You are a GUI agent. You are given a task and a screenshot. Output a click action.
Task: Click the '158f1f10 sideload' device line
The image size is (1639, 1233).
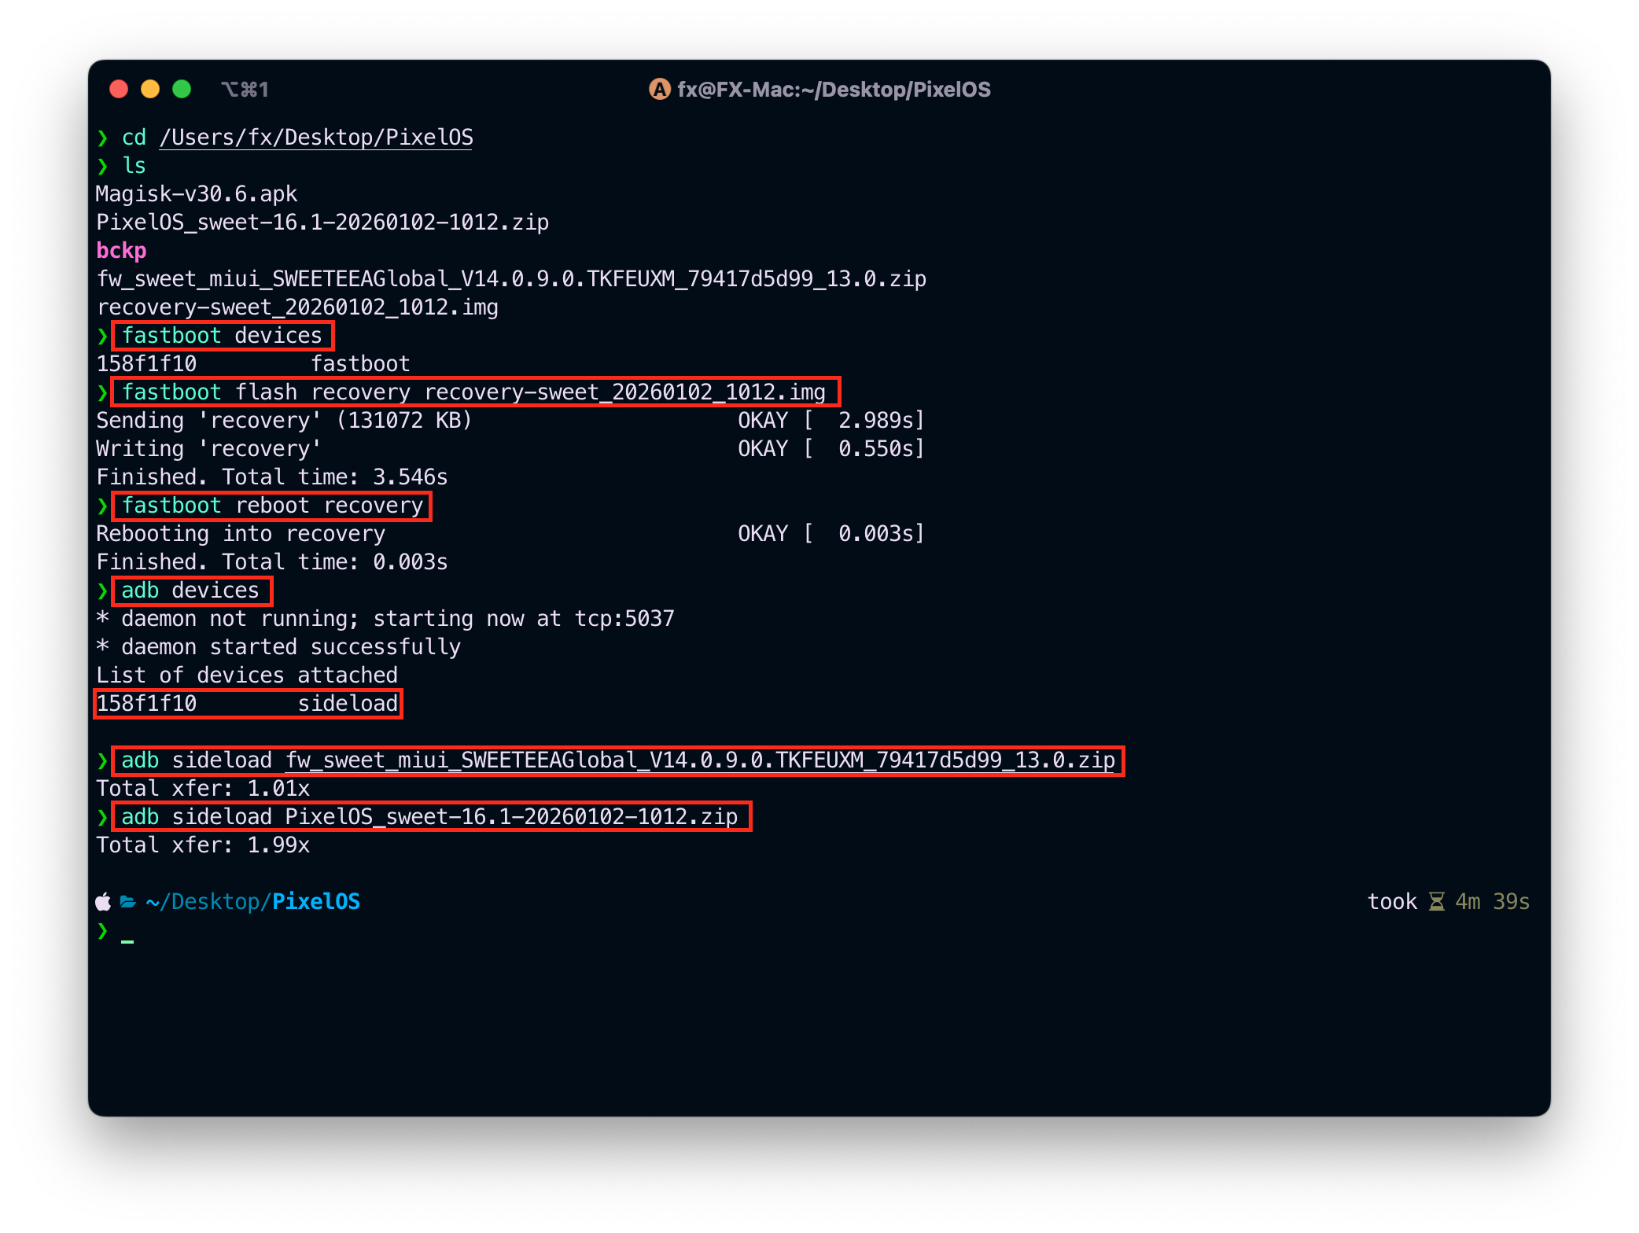(x=247, y=704)
